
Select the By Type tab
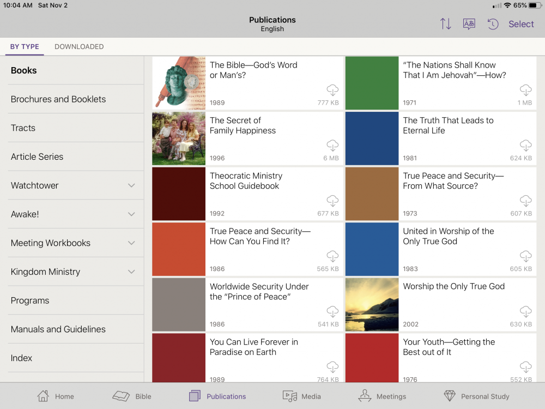[25, 47]
